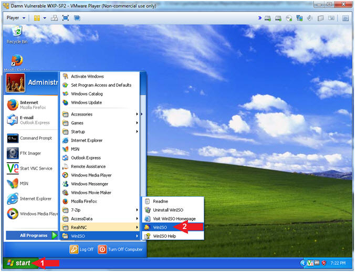355x272 pixels.
Task: Open Visit WinISO Homepage entry
Action: pyautogui.click(x=173, y=218)
